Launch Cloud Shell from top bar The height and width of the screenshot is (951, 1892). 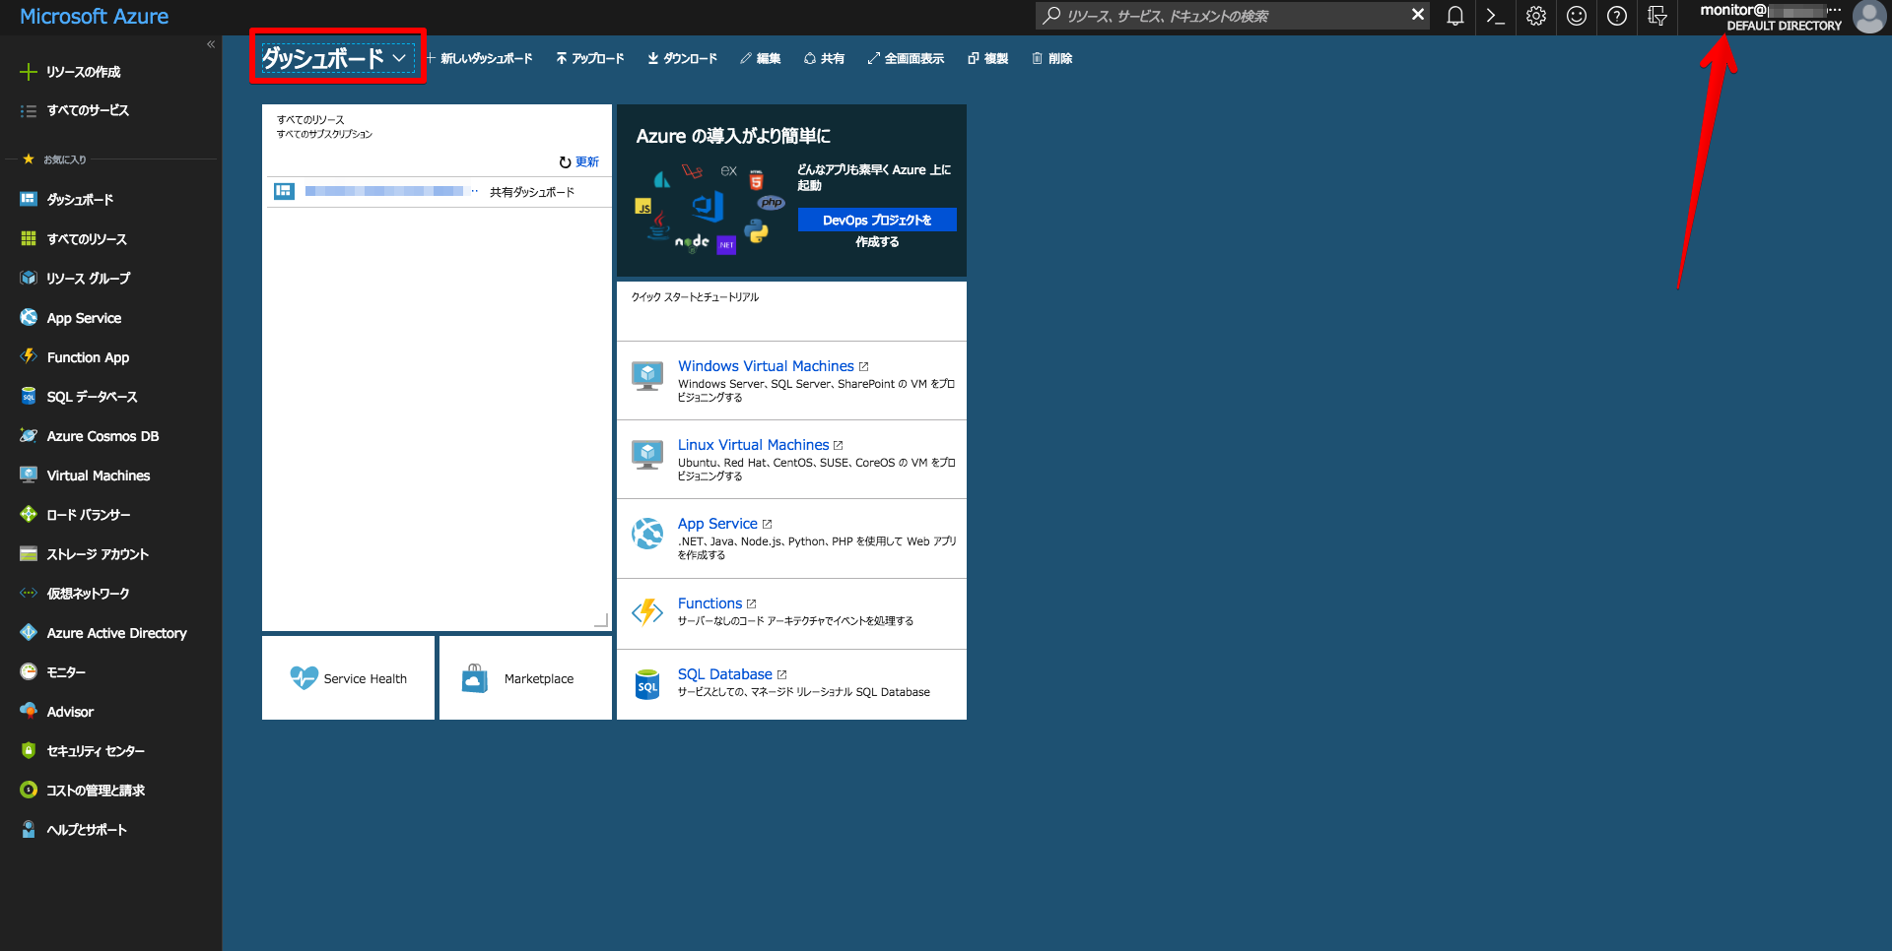tap(1495, 16)
